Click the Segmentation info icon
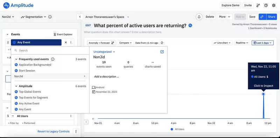The width and height of the screenshot is (280, 138). pyautogui.click(x=50, y=17)
